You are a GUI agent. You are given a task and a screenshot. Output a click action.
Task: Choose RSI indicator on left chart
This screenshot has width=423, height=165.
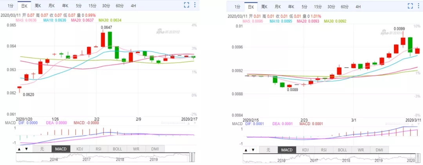(x=98, y=149)
